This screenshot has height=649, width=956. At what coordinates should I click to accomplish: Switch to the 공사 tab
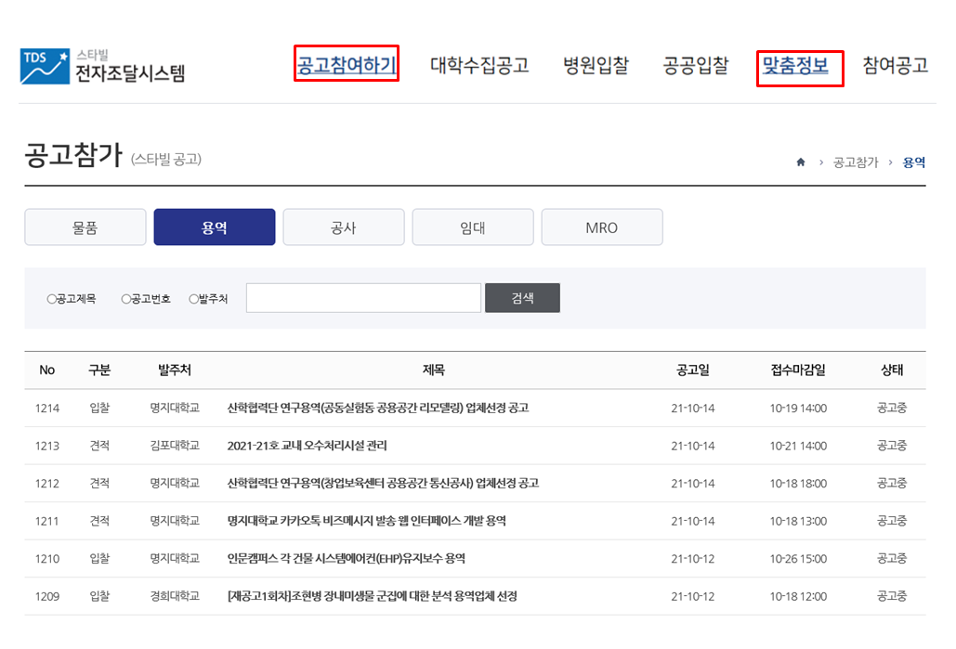pos(344,227)
